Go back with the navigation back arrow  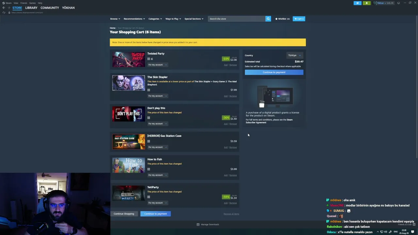click(4, 8)
